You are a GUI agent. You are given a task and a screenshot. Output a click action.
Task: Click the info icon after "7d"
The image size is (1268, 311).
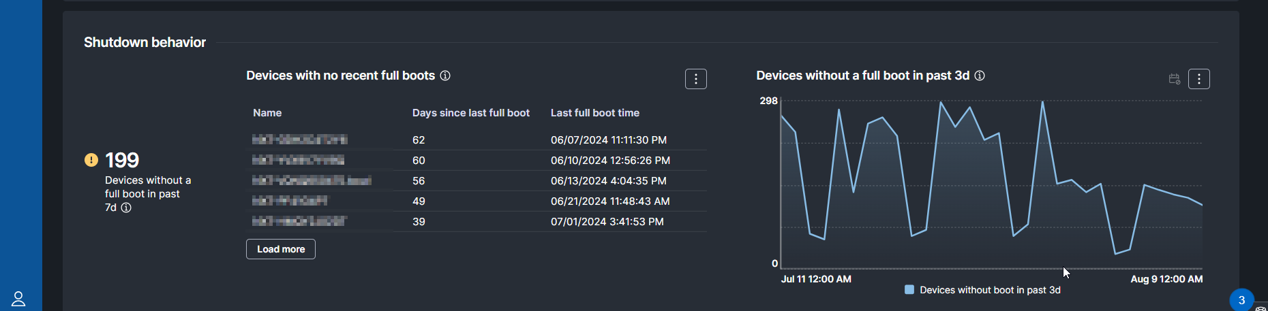pos(126,208)
